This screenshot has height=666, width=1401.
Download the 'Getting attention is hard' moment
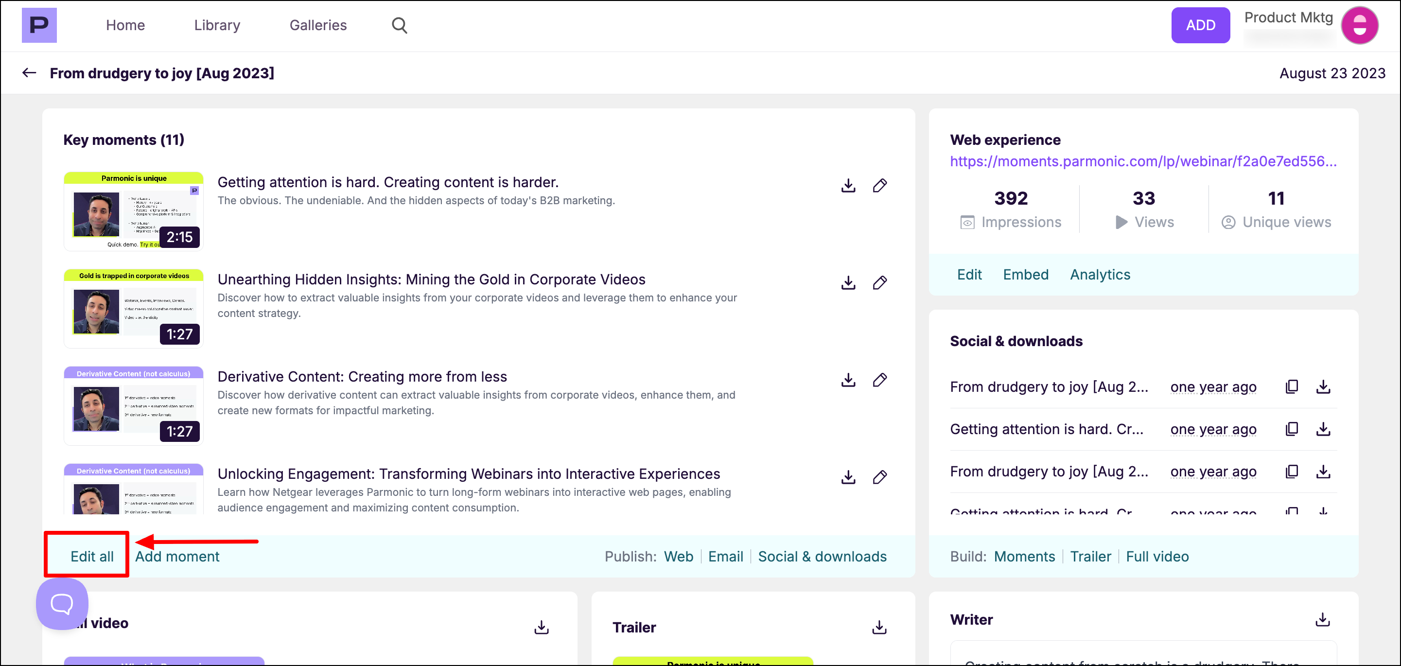[848, 186]
